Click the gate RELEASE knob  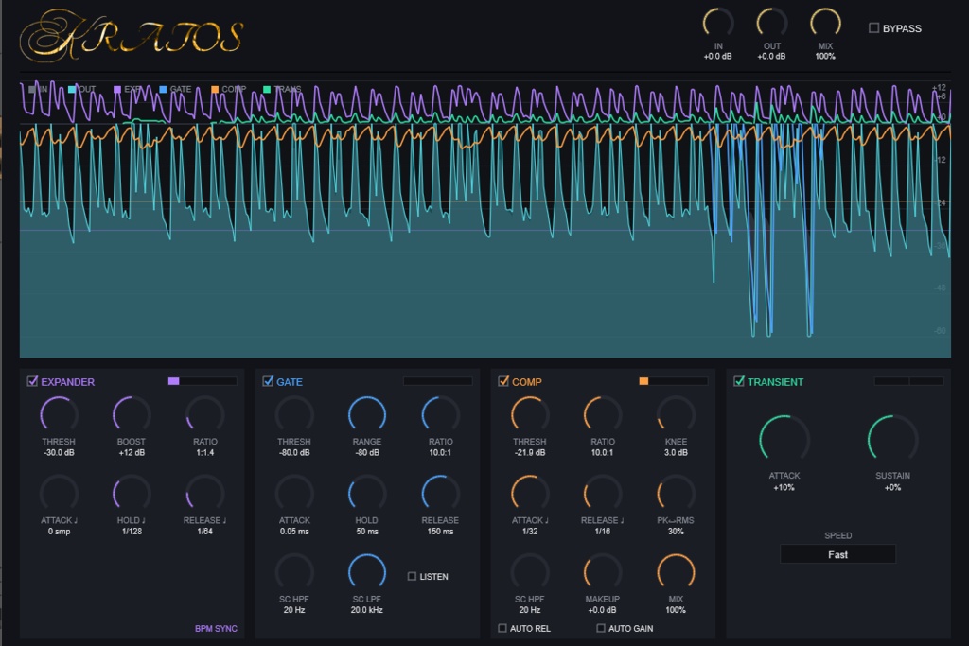[441, 494]
